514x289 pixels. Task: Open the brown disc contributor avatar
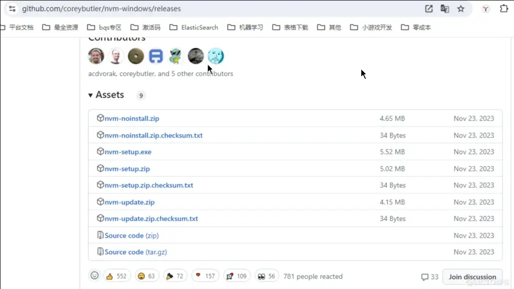tap(136, 56)
